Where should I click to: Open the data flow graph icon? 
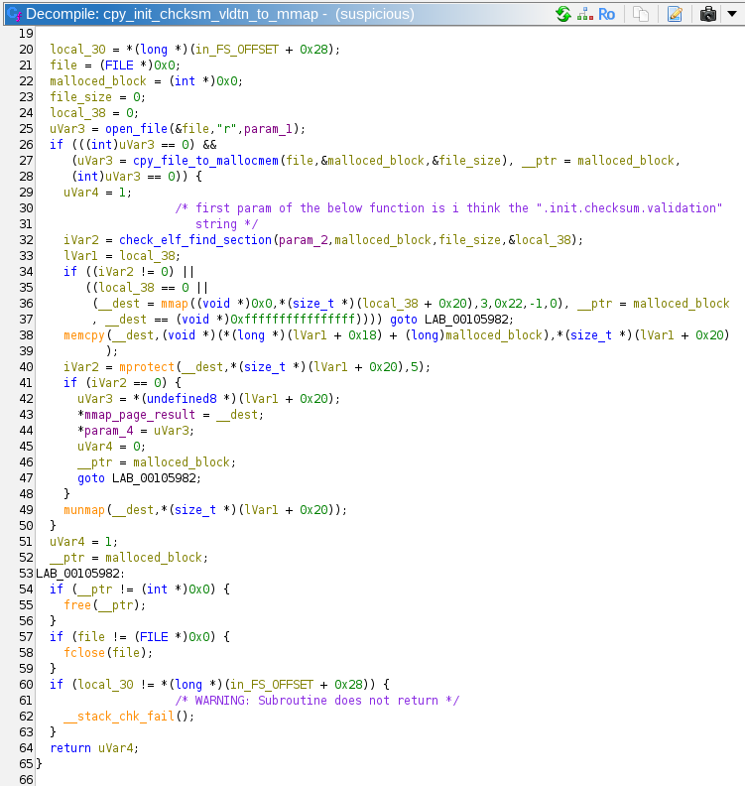pos(584,14)
